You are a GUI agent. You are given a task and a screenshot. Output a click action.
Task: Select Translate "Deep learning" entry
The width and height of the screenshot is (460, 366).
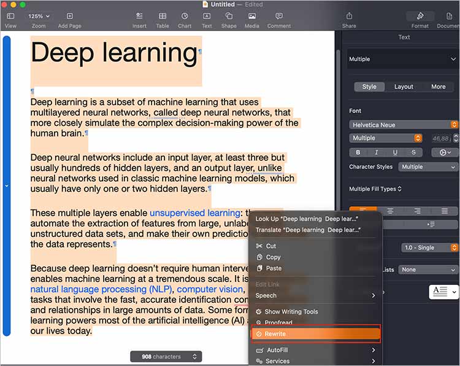(308, 230)
